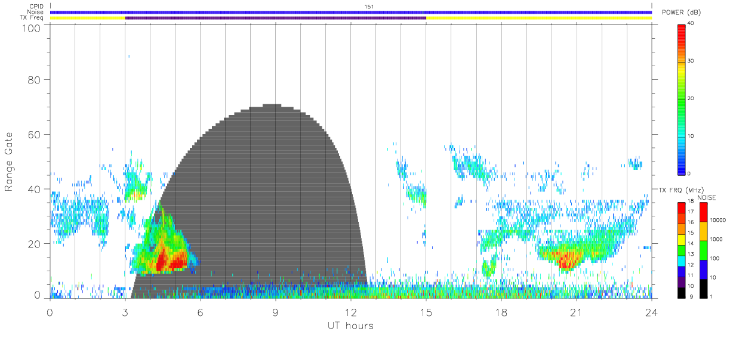Click TX frequency scale value '18'

point(691,202)
